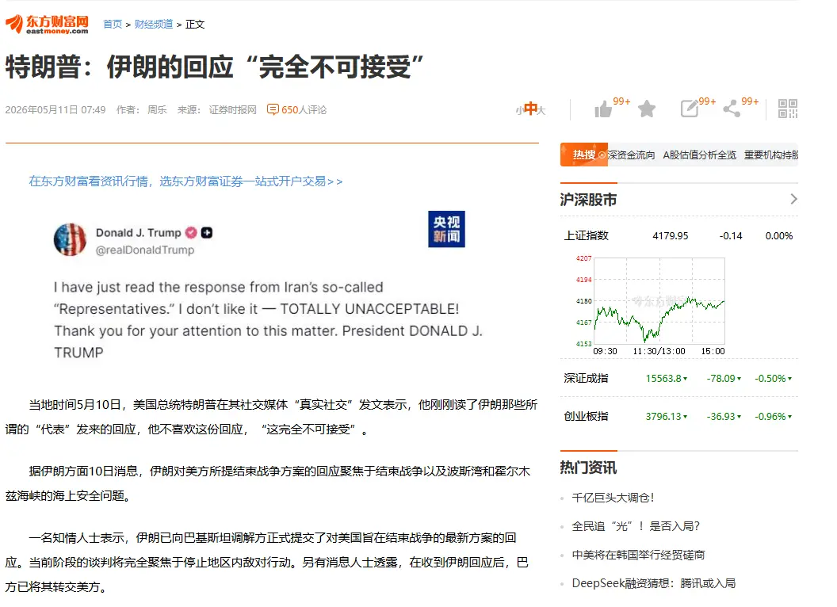The width and height of the screenshot is (837, 607).
Task: Open A股估值分析全览 hot search link
Action: coord(699,155)
